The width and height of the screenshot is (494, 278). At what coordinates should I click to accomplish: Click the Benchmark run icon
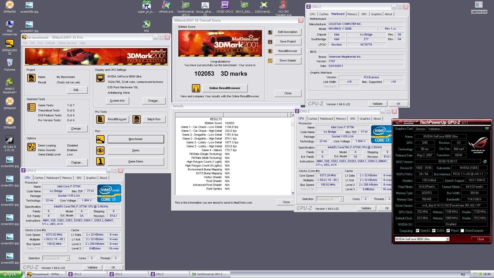click(100, 139)
